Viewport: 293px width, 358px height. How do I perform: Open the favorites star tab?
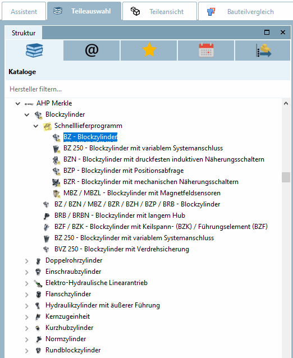click(x=149, y=51)
